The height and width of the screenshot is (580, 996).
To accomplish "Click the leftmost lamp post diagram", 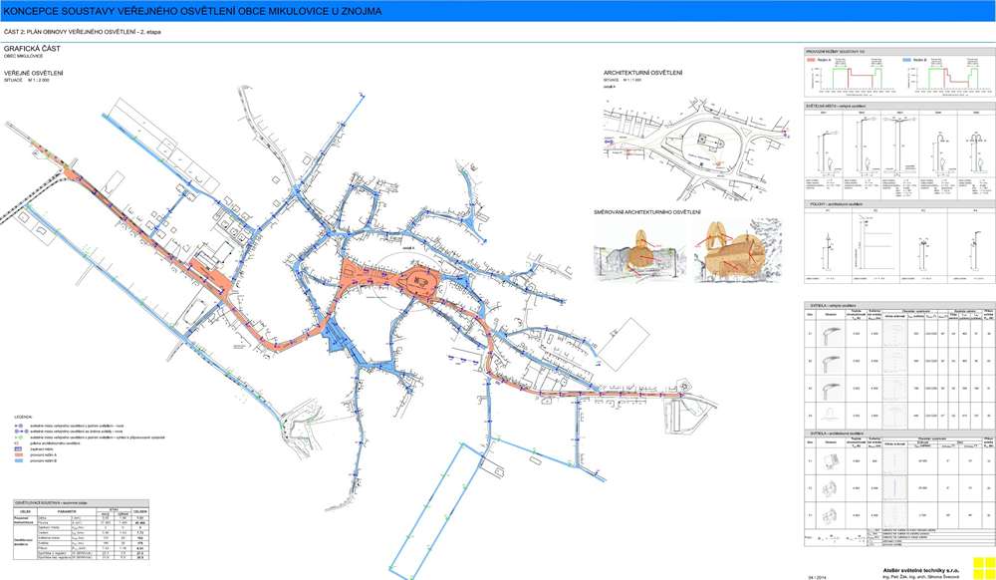I will pos(823,150).
